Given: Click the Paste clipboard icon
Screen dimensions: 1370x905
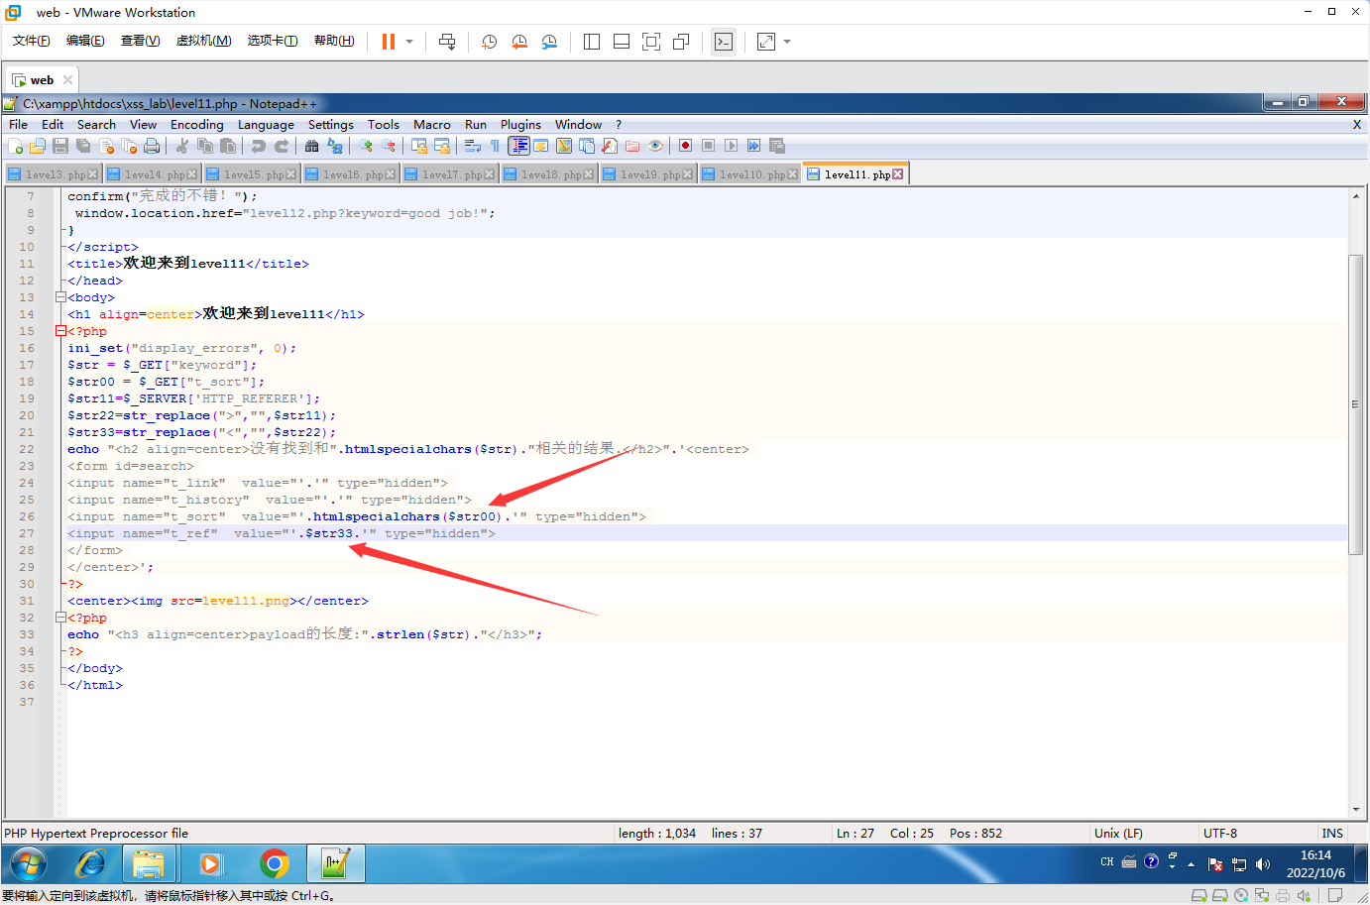Looking at the screenshot, I should 228,146.
